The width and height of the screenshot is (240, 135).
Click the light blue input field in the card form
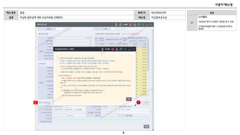pyautogui.click(x=100, y=118)
